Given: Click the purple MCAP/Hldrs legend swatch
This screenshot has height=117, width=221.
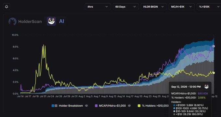Looking at the screenshot, I should (x=96, y=106).
